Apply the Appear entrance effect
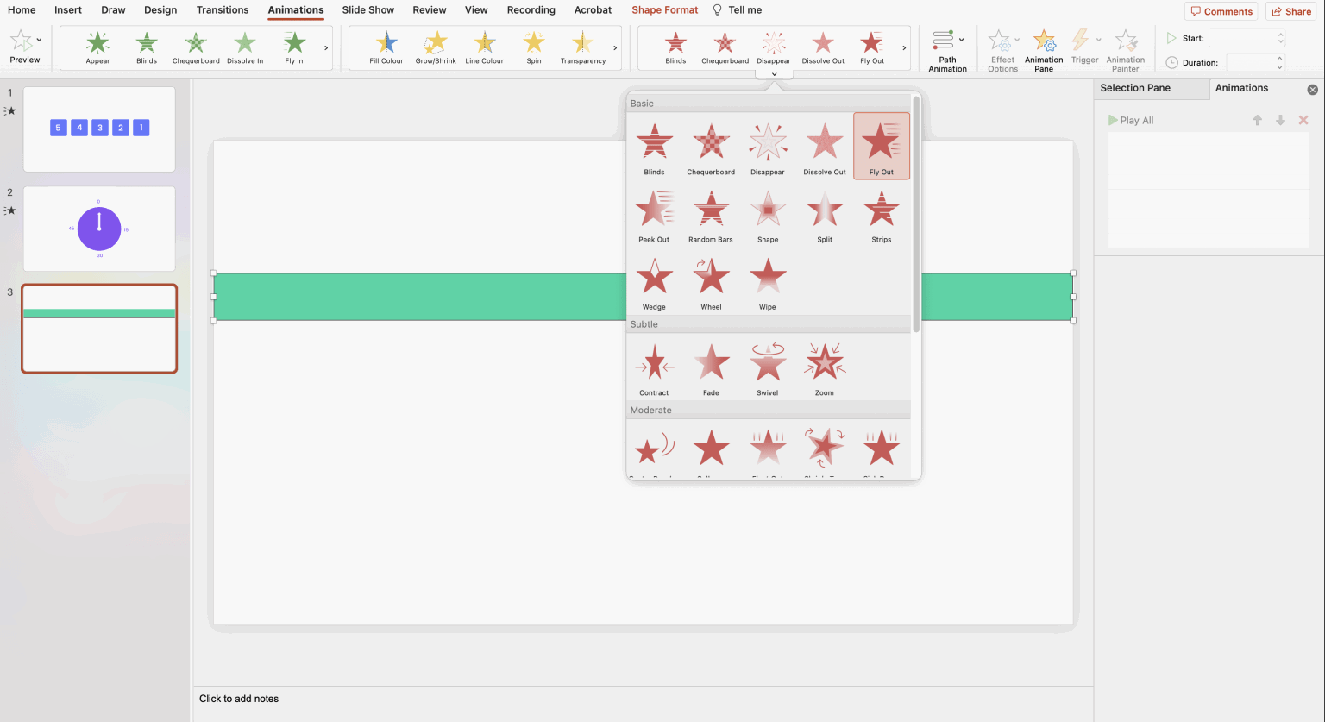Screen dimensions: 1325x722 [97, 47]
